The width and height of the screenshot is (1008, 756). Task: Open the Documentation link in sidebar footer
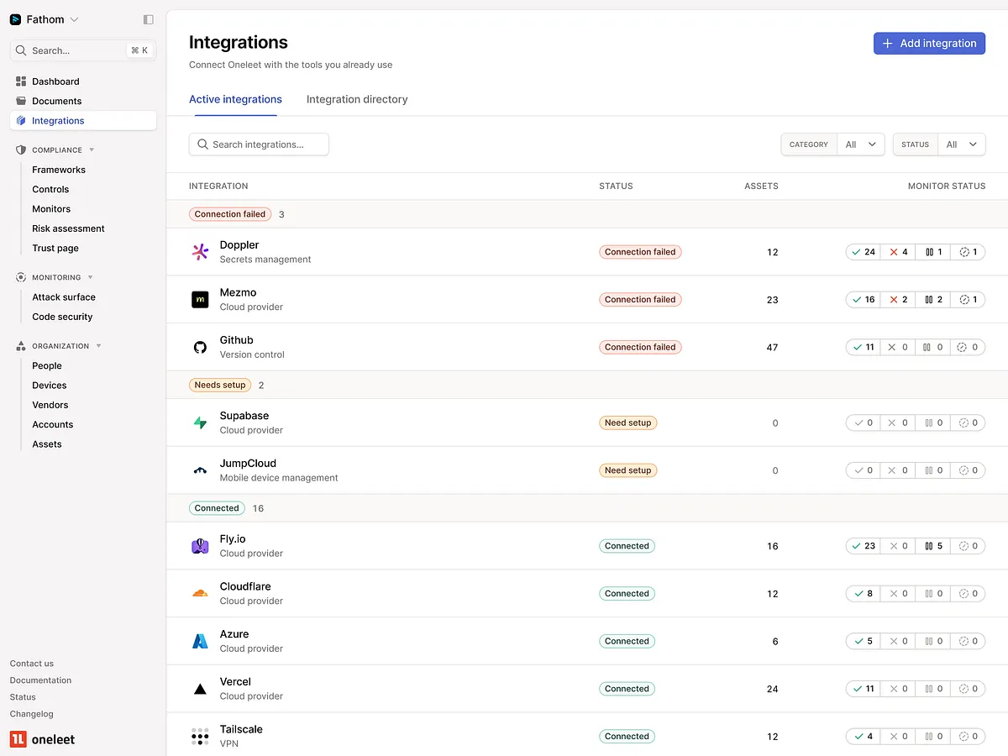[x=40, y=680]
